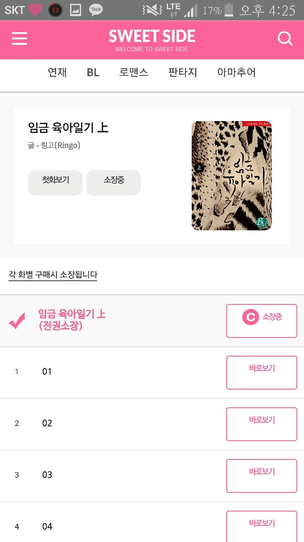The width and height of the screenshot is (304, 542).
Task: Open the 판타지 category tab
Action: [x=183, y=72]
